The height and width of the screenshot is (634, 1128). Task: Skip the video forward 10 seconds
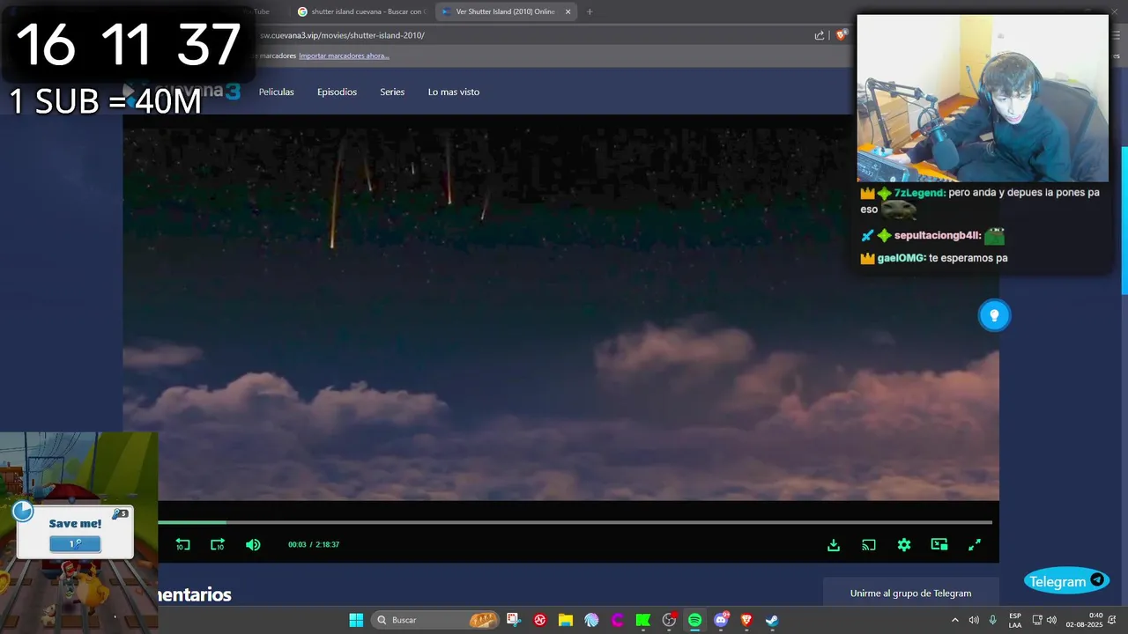point(218,545)
